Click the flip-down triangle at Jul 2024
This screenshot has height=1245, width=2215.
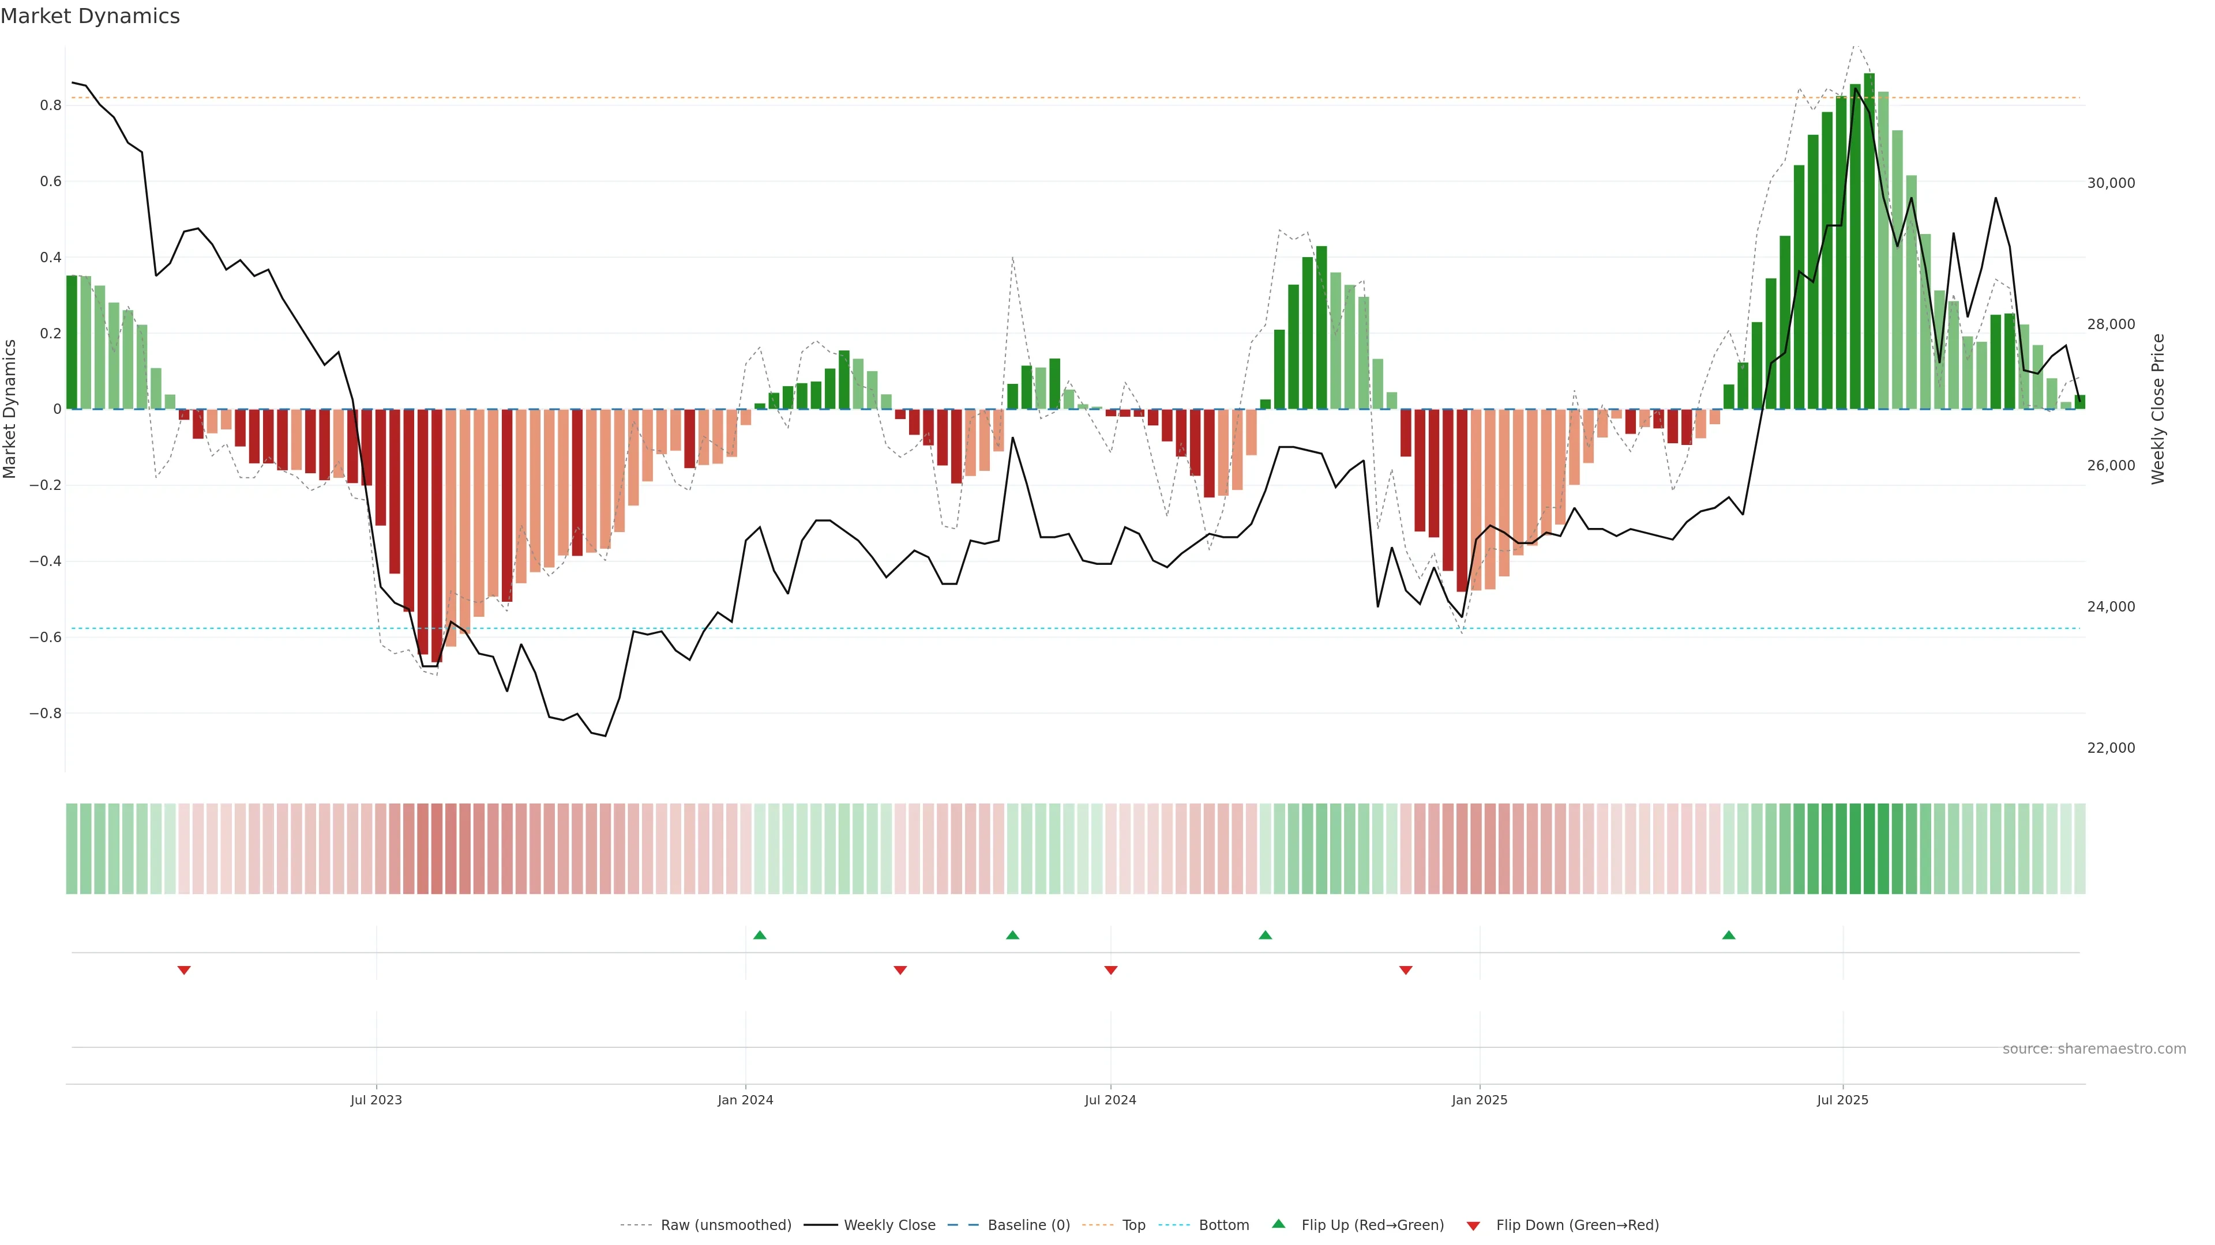[x=1110, y=970]
